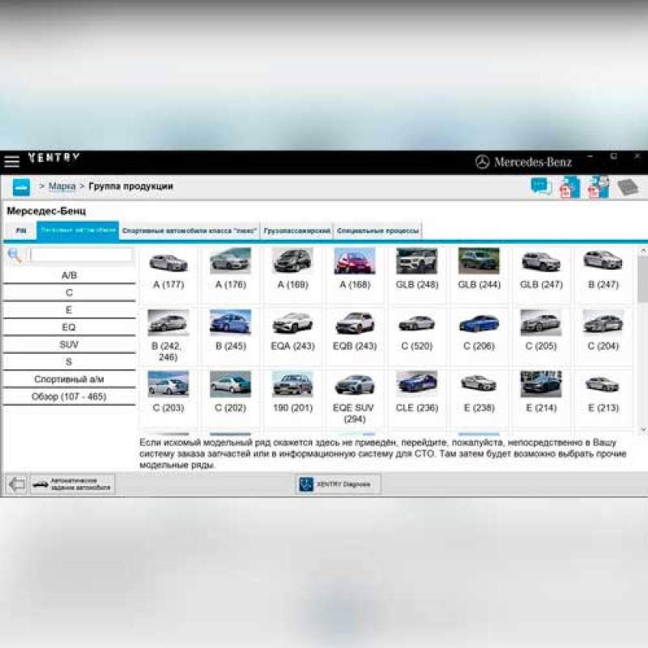Click the model search input field
This screenshot has width=648, height=648.
[x=81, y=254]
